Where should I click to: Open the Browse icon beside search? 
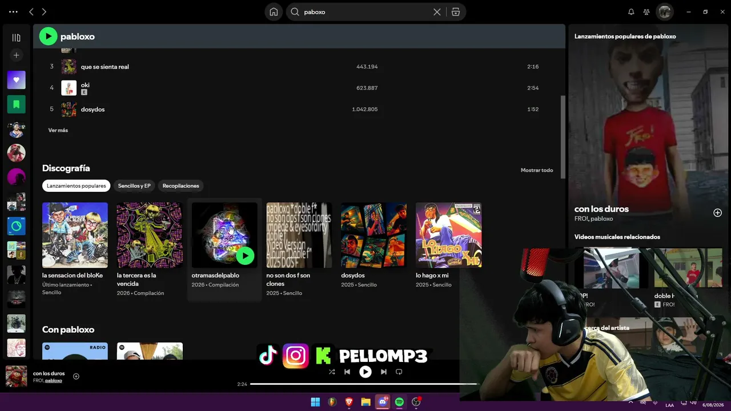(456, 12)
